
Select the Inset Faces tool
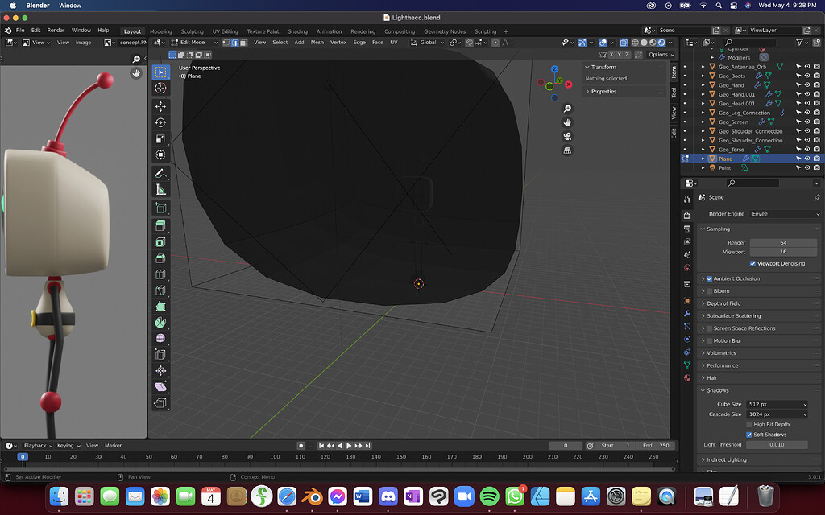(x=160, y=241)
